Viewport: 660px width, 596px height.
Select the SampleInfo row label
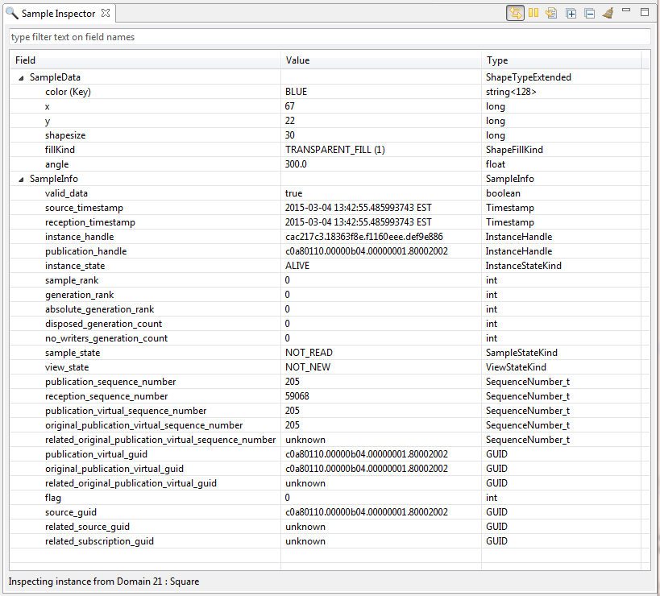(x=53, y=179)
